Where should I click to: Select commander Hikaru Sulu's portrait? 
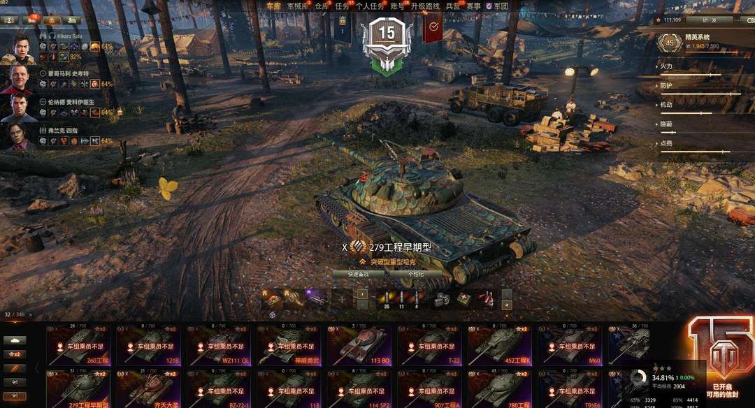coord(17,49)
